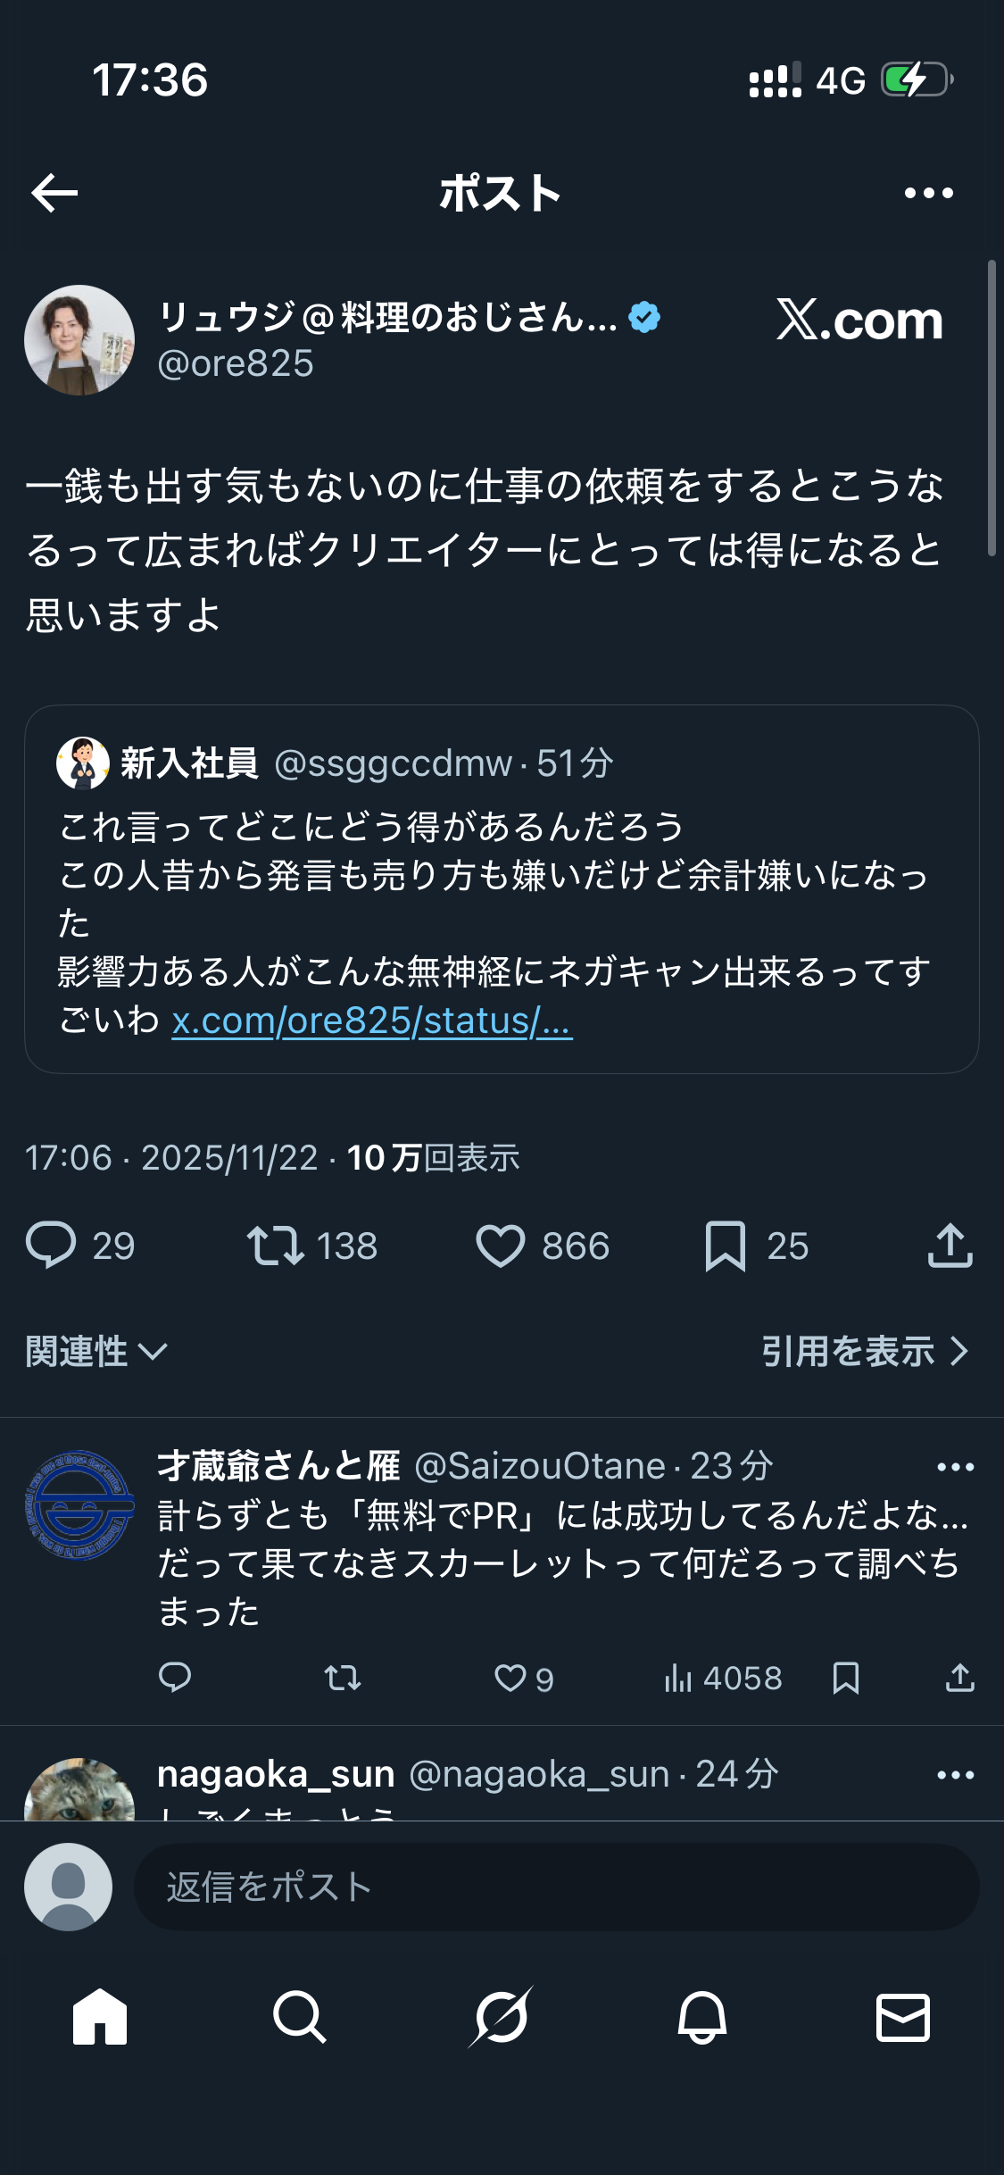
Task: Go to the Home tab
Action: pos(100,2017)
